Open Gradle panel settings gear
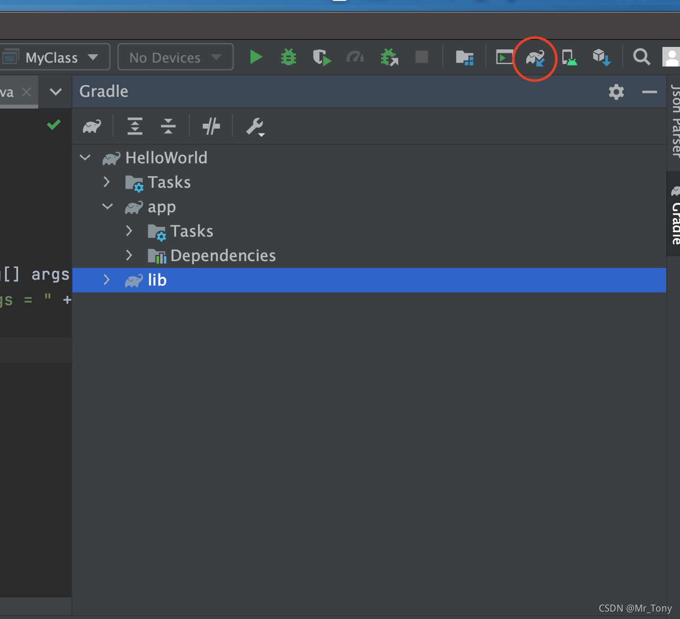The width and height of the screenshot is (680, 619). coord(616,91)
